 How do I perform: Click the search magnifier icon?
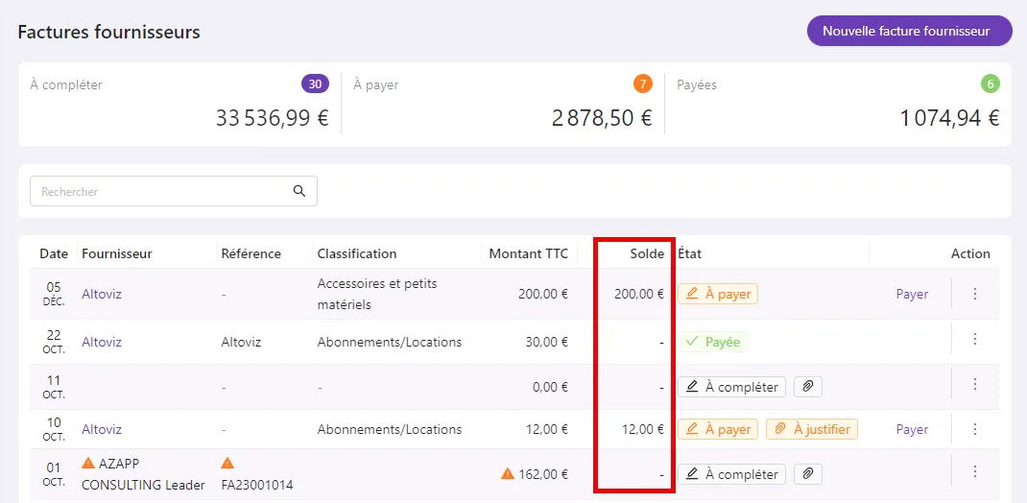pos(299,191)
